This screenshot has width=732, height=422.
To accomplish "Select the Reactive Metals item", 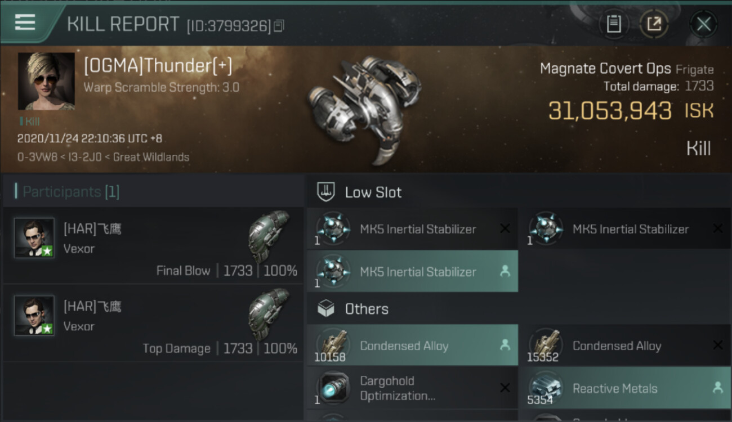I will point(624,388).
